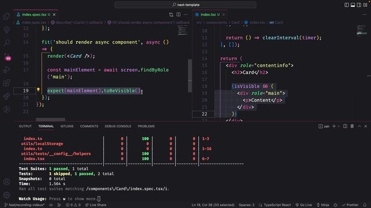The height and width of the screenshot is (208, 371).
Task: Click line number 22 in right editor
Action: pyautogui.click(x=205, y=114)
